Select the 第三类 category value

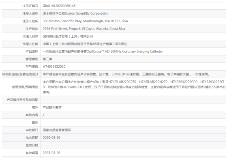pyautogui.click(x=47, y=59)
